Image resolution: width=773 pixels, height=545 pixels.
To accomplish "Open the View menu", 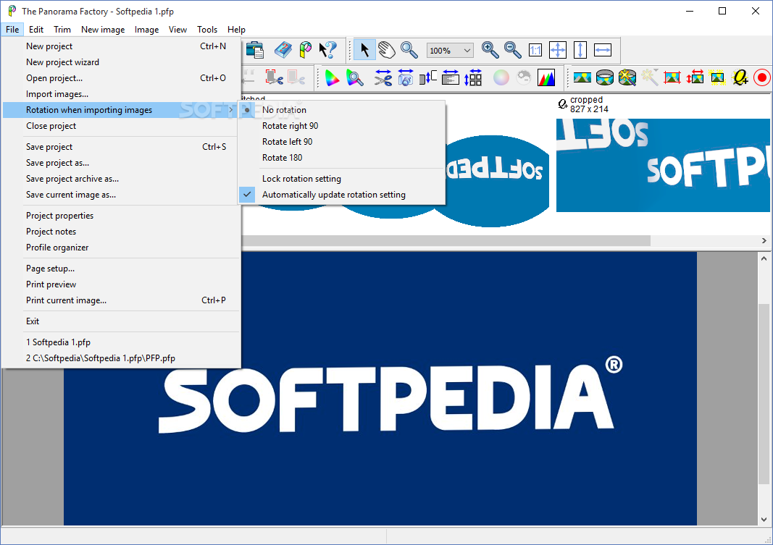I will (177, 30).
